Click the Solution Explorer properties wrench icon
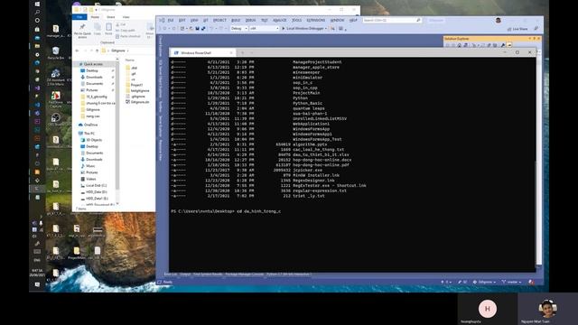 click(x=503, y=45)
